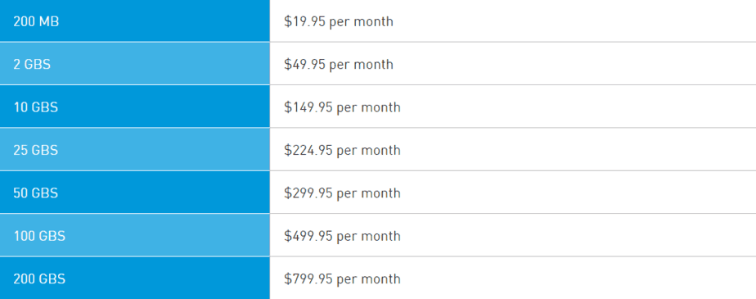Select the 200 MB plan label

pos(36,22)
